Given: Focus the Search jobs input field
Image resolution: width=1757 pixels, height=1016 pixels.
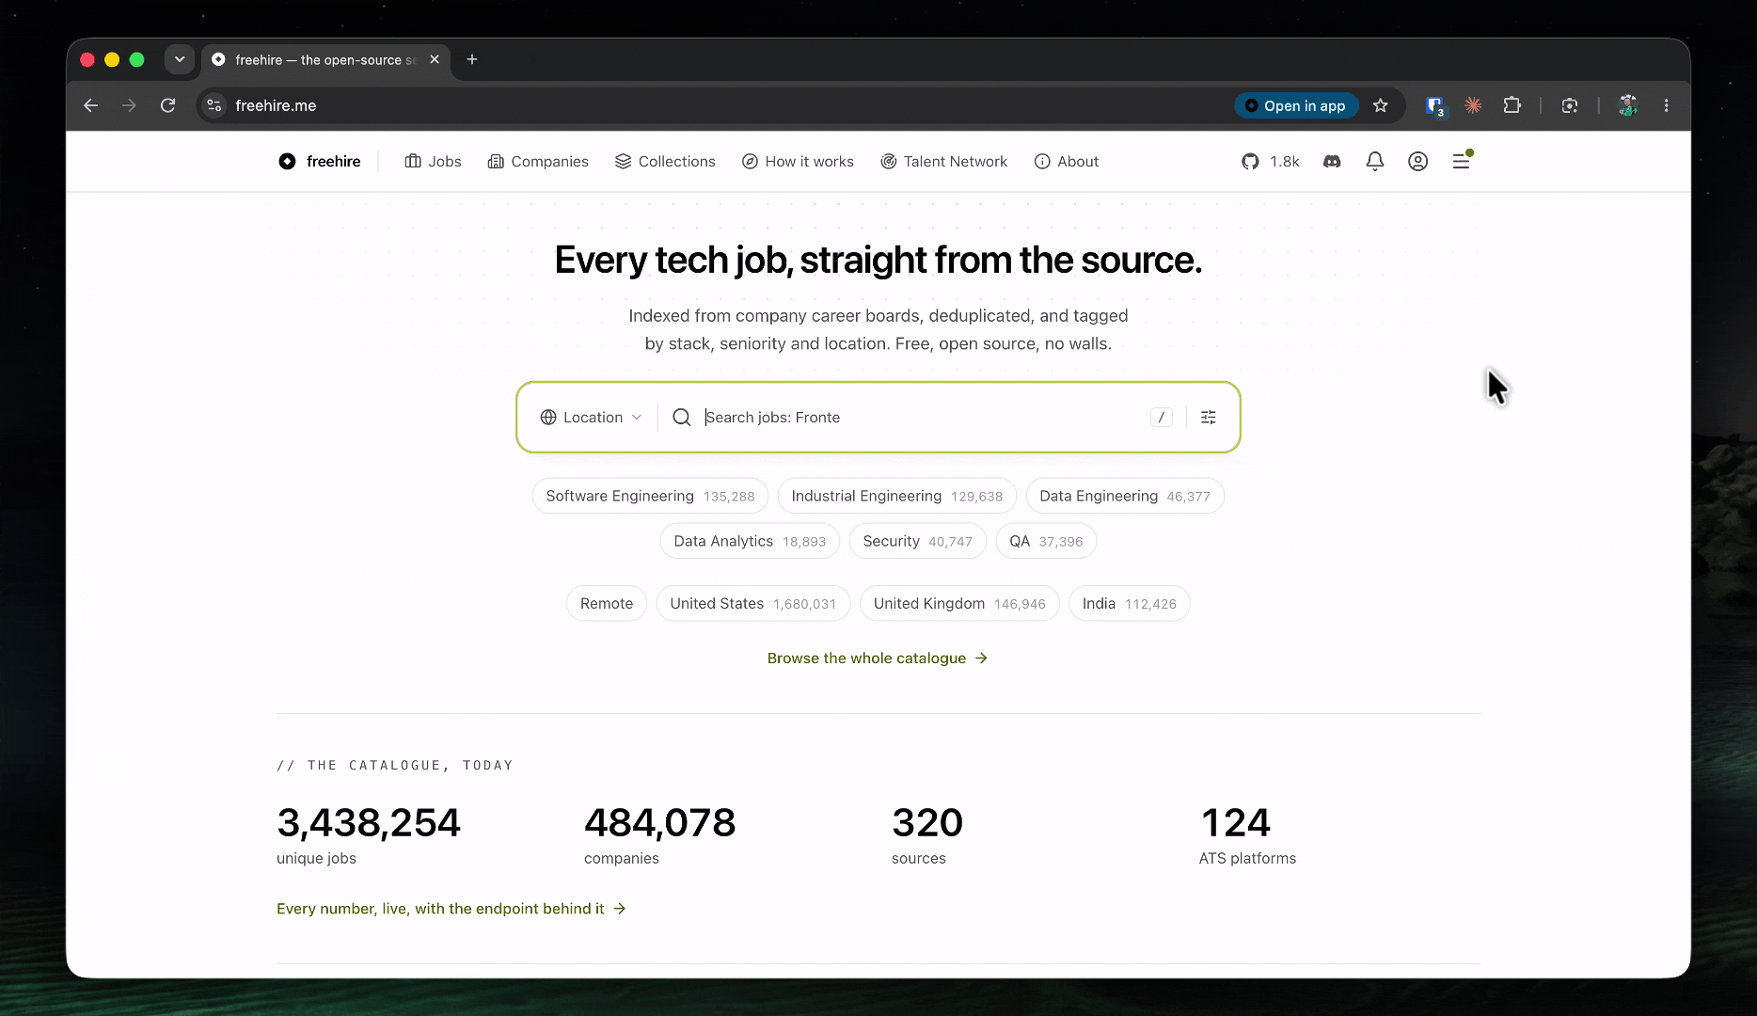Looking at the screenshot, I should tap(922, 418).
